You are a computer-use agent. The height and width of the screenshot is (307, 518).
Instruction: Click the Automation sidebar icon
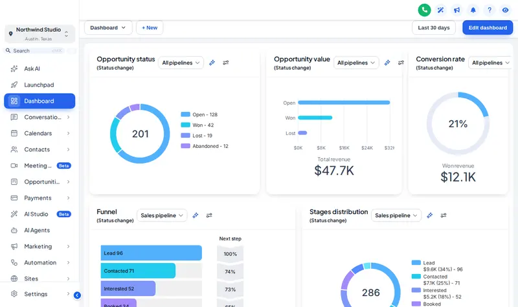tap(14, 262)
